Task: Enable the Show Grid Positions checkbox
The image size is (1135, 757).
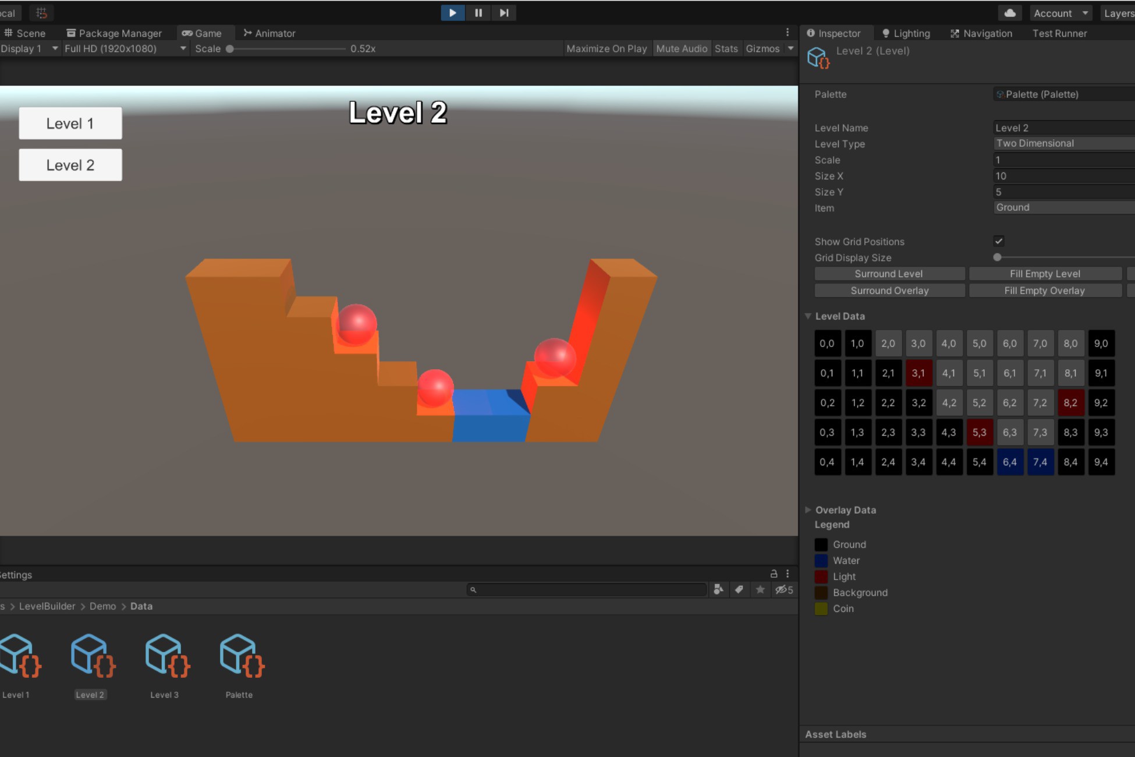Action: 998,241
